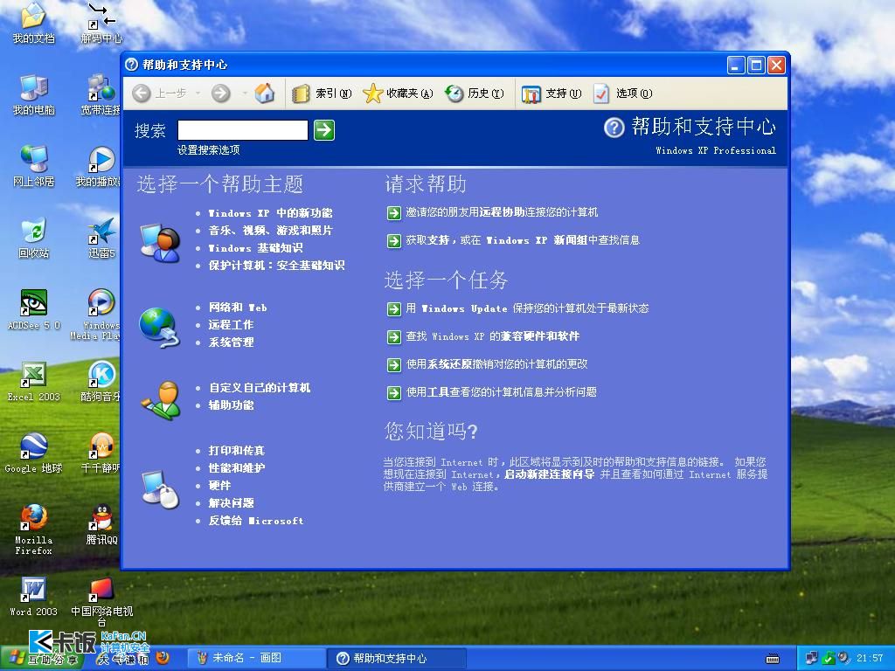Open topic 'Windows 基础知识'
This screenshot has height=671, width=895.
pos(256,248)
